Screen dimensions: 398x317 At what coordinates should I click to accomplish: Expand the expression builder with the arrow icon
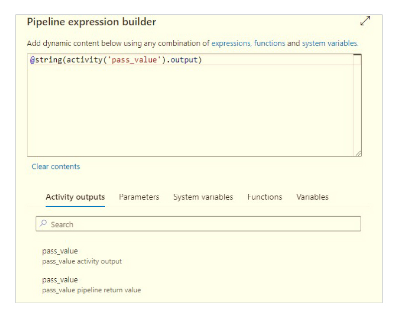coord(365,21)
